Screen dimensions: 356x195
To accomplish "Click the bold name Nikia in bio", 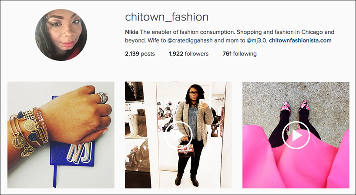I will pyautogui.click(x=132, y=32).
